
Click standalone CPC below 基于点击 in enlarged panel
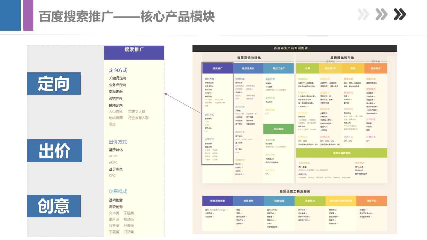112,175
